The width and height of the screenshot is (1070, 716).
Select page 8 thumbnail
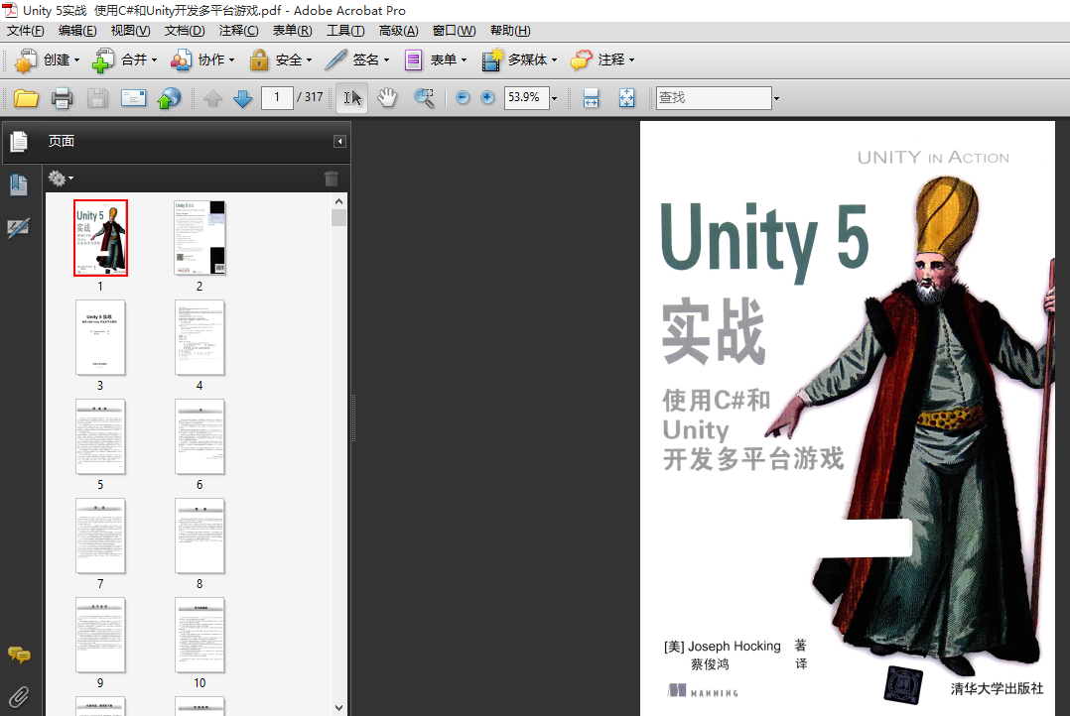point(200,536)
